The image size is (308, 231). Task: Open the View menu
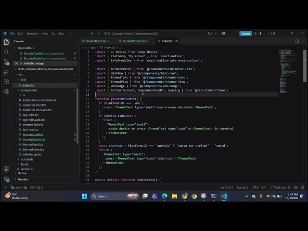[x=45, y=33]
